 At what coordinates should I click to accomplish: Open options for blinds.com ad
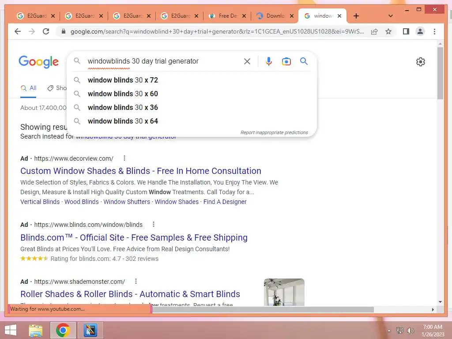pos(153,224)
